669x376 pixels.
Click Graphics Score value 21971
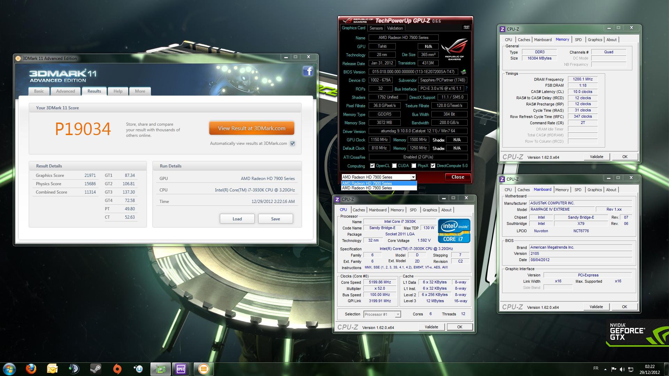click(90, 175)
